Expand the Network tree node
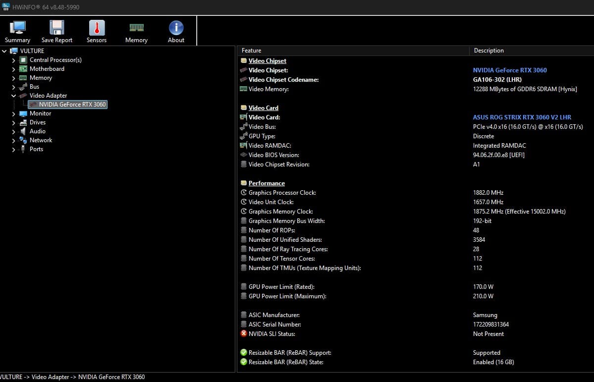 point(14,141)
